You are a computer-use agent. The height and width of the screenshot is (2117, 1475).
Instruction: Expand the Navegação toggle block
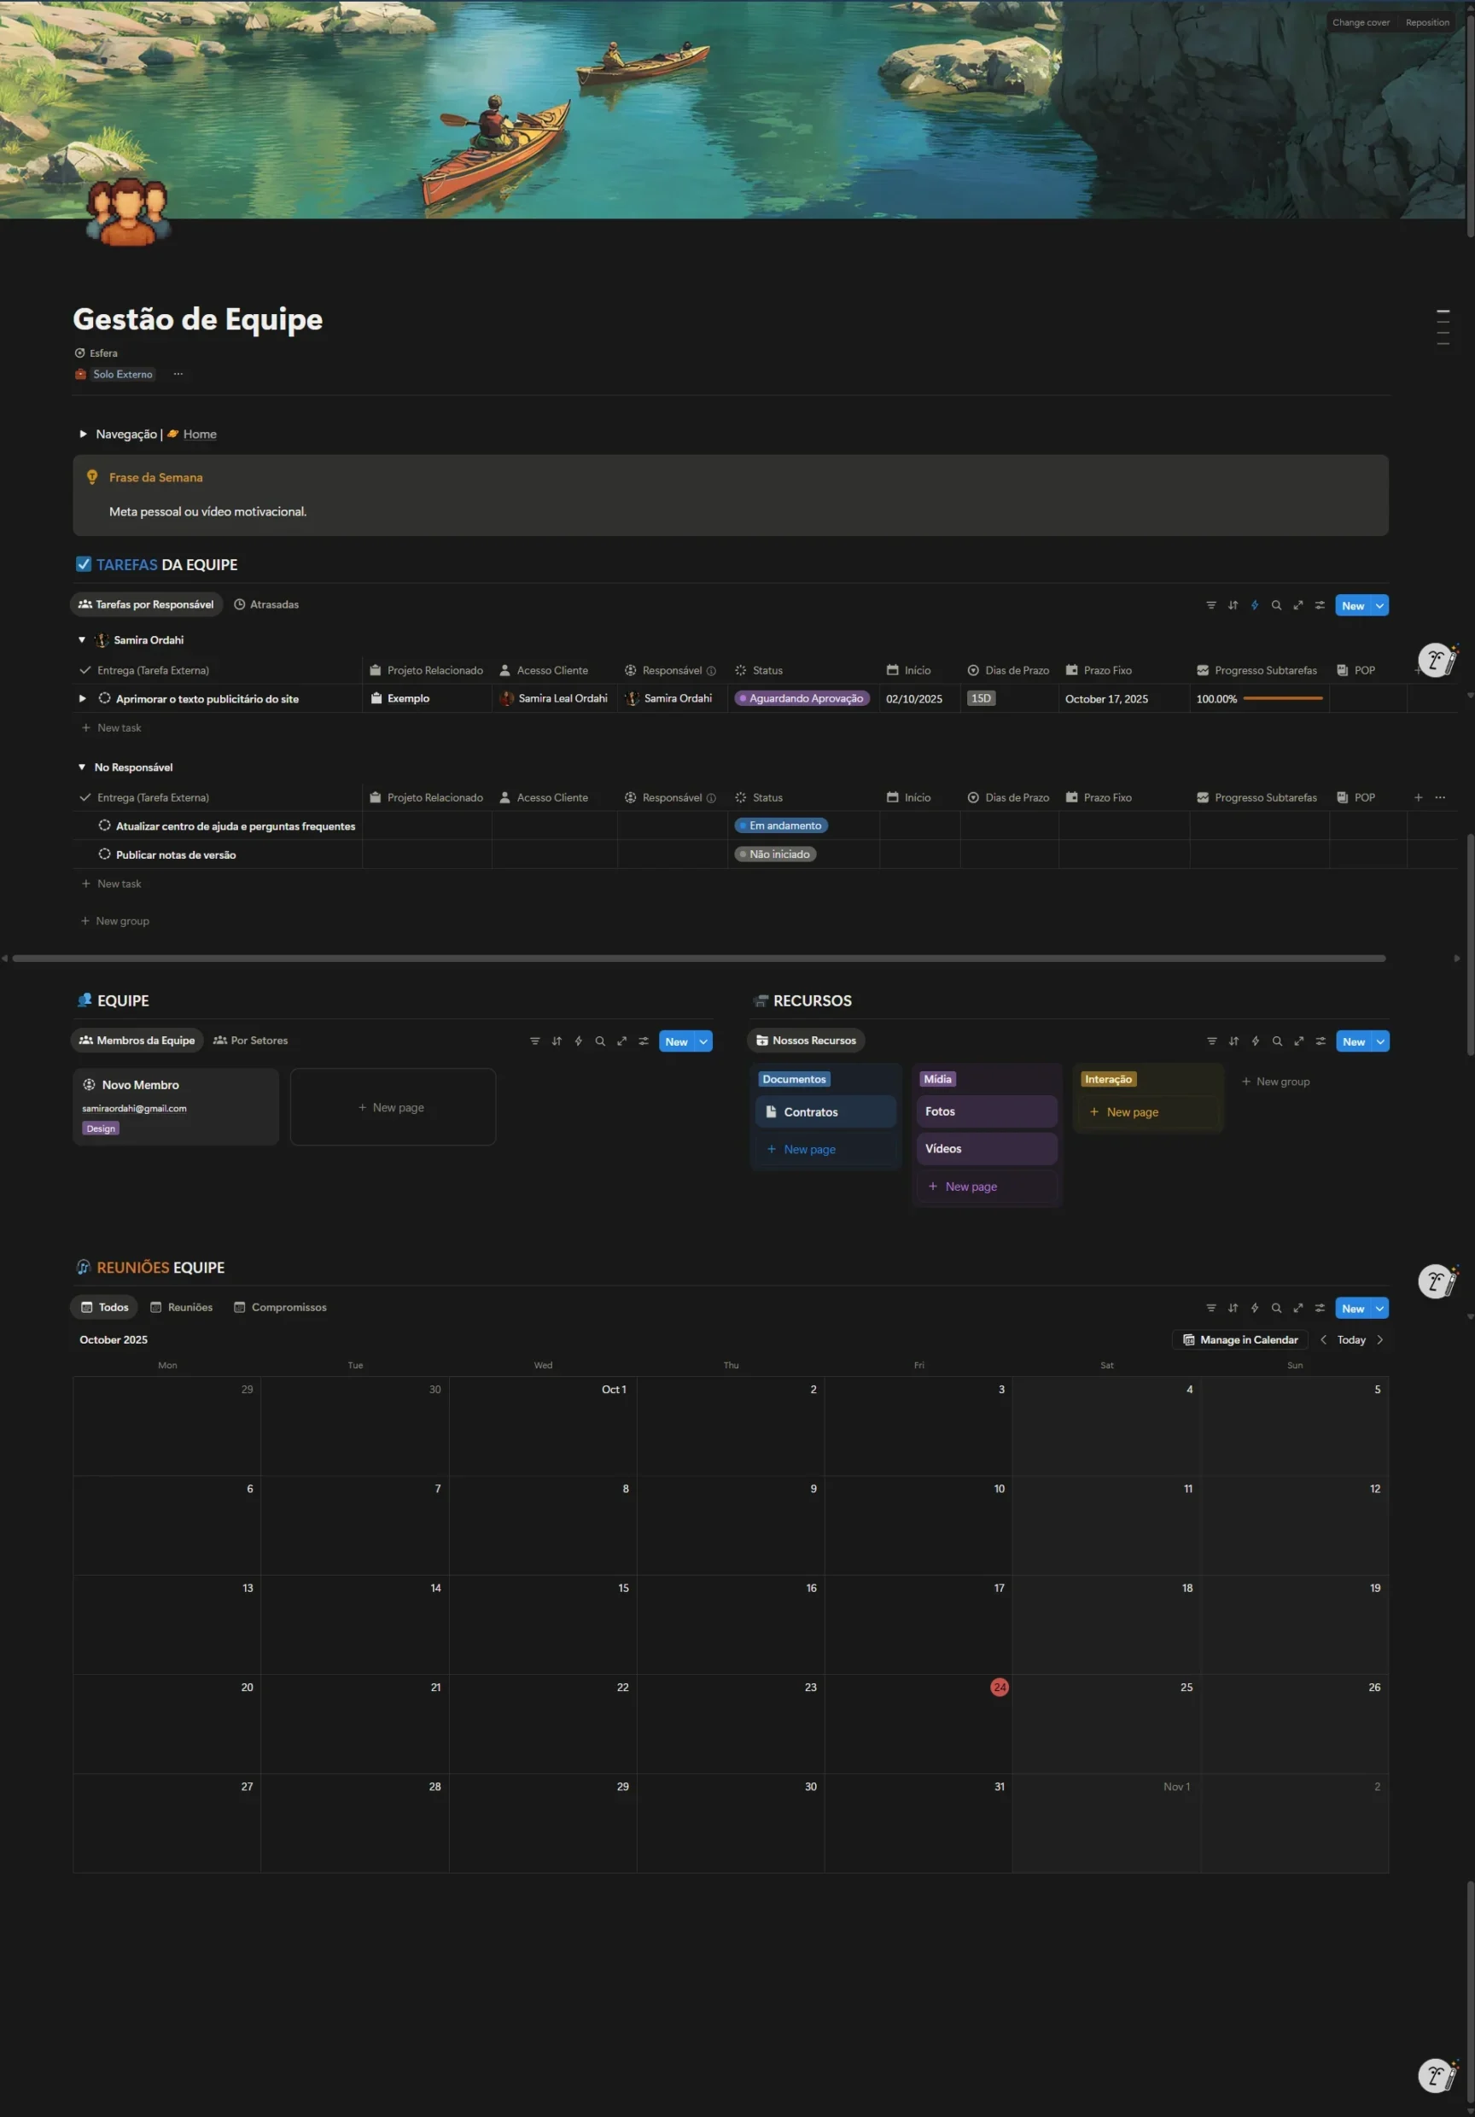pyautogui.click(x=83, y=434)
